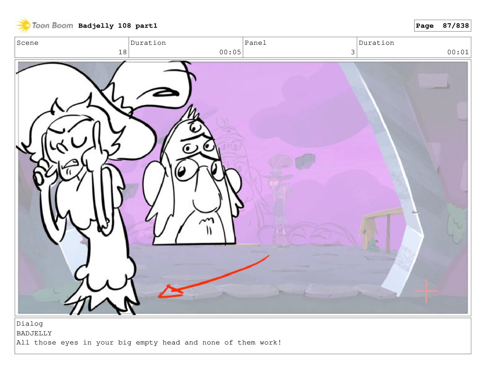
Task: Select panel number '3'
Action: pyautogui.click(x=353, y=52)
